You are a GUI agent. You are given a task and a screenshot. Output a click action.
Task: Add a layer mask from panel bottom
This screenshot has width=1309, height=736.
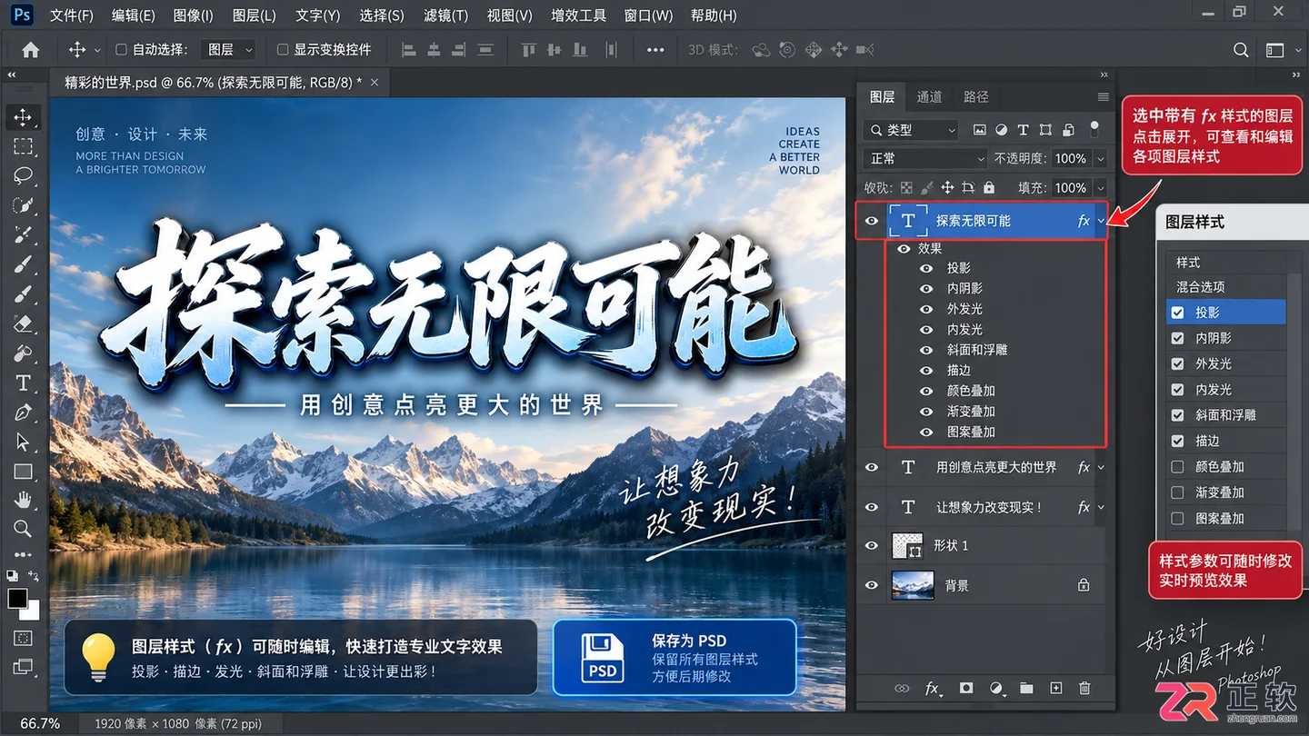[966, 689]
